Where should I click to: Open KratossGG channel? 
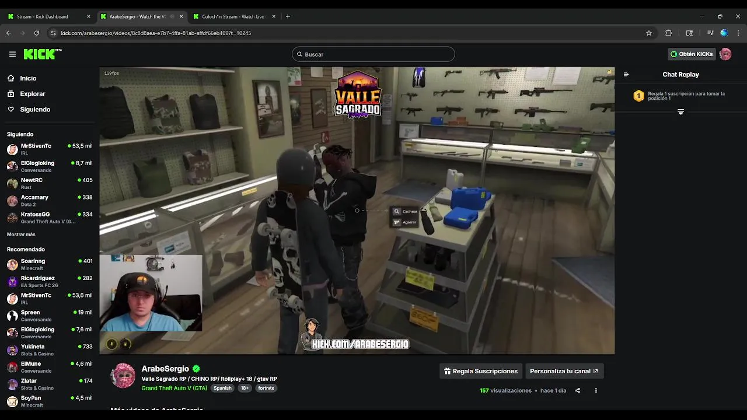[x=50, y=218]
